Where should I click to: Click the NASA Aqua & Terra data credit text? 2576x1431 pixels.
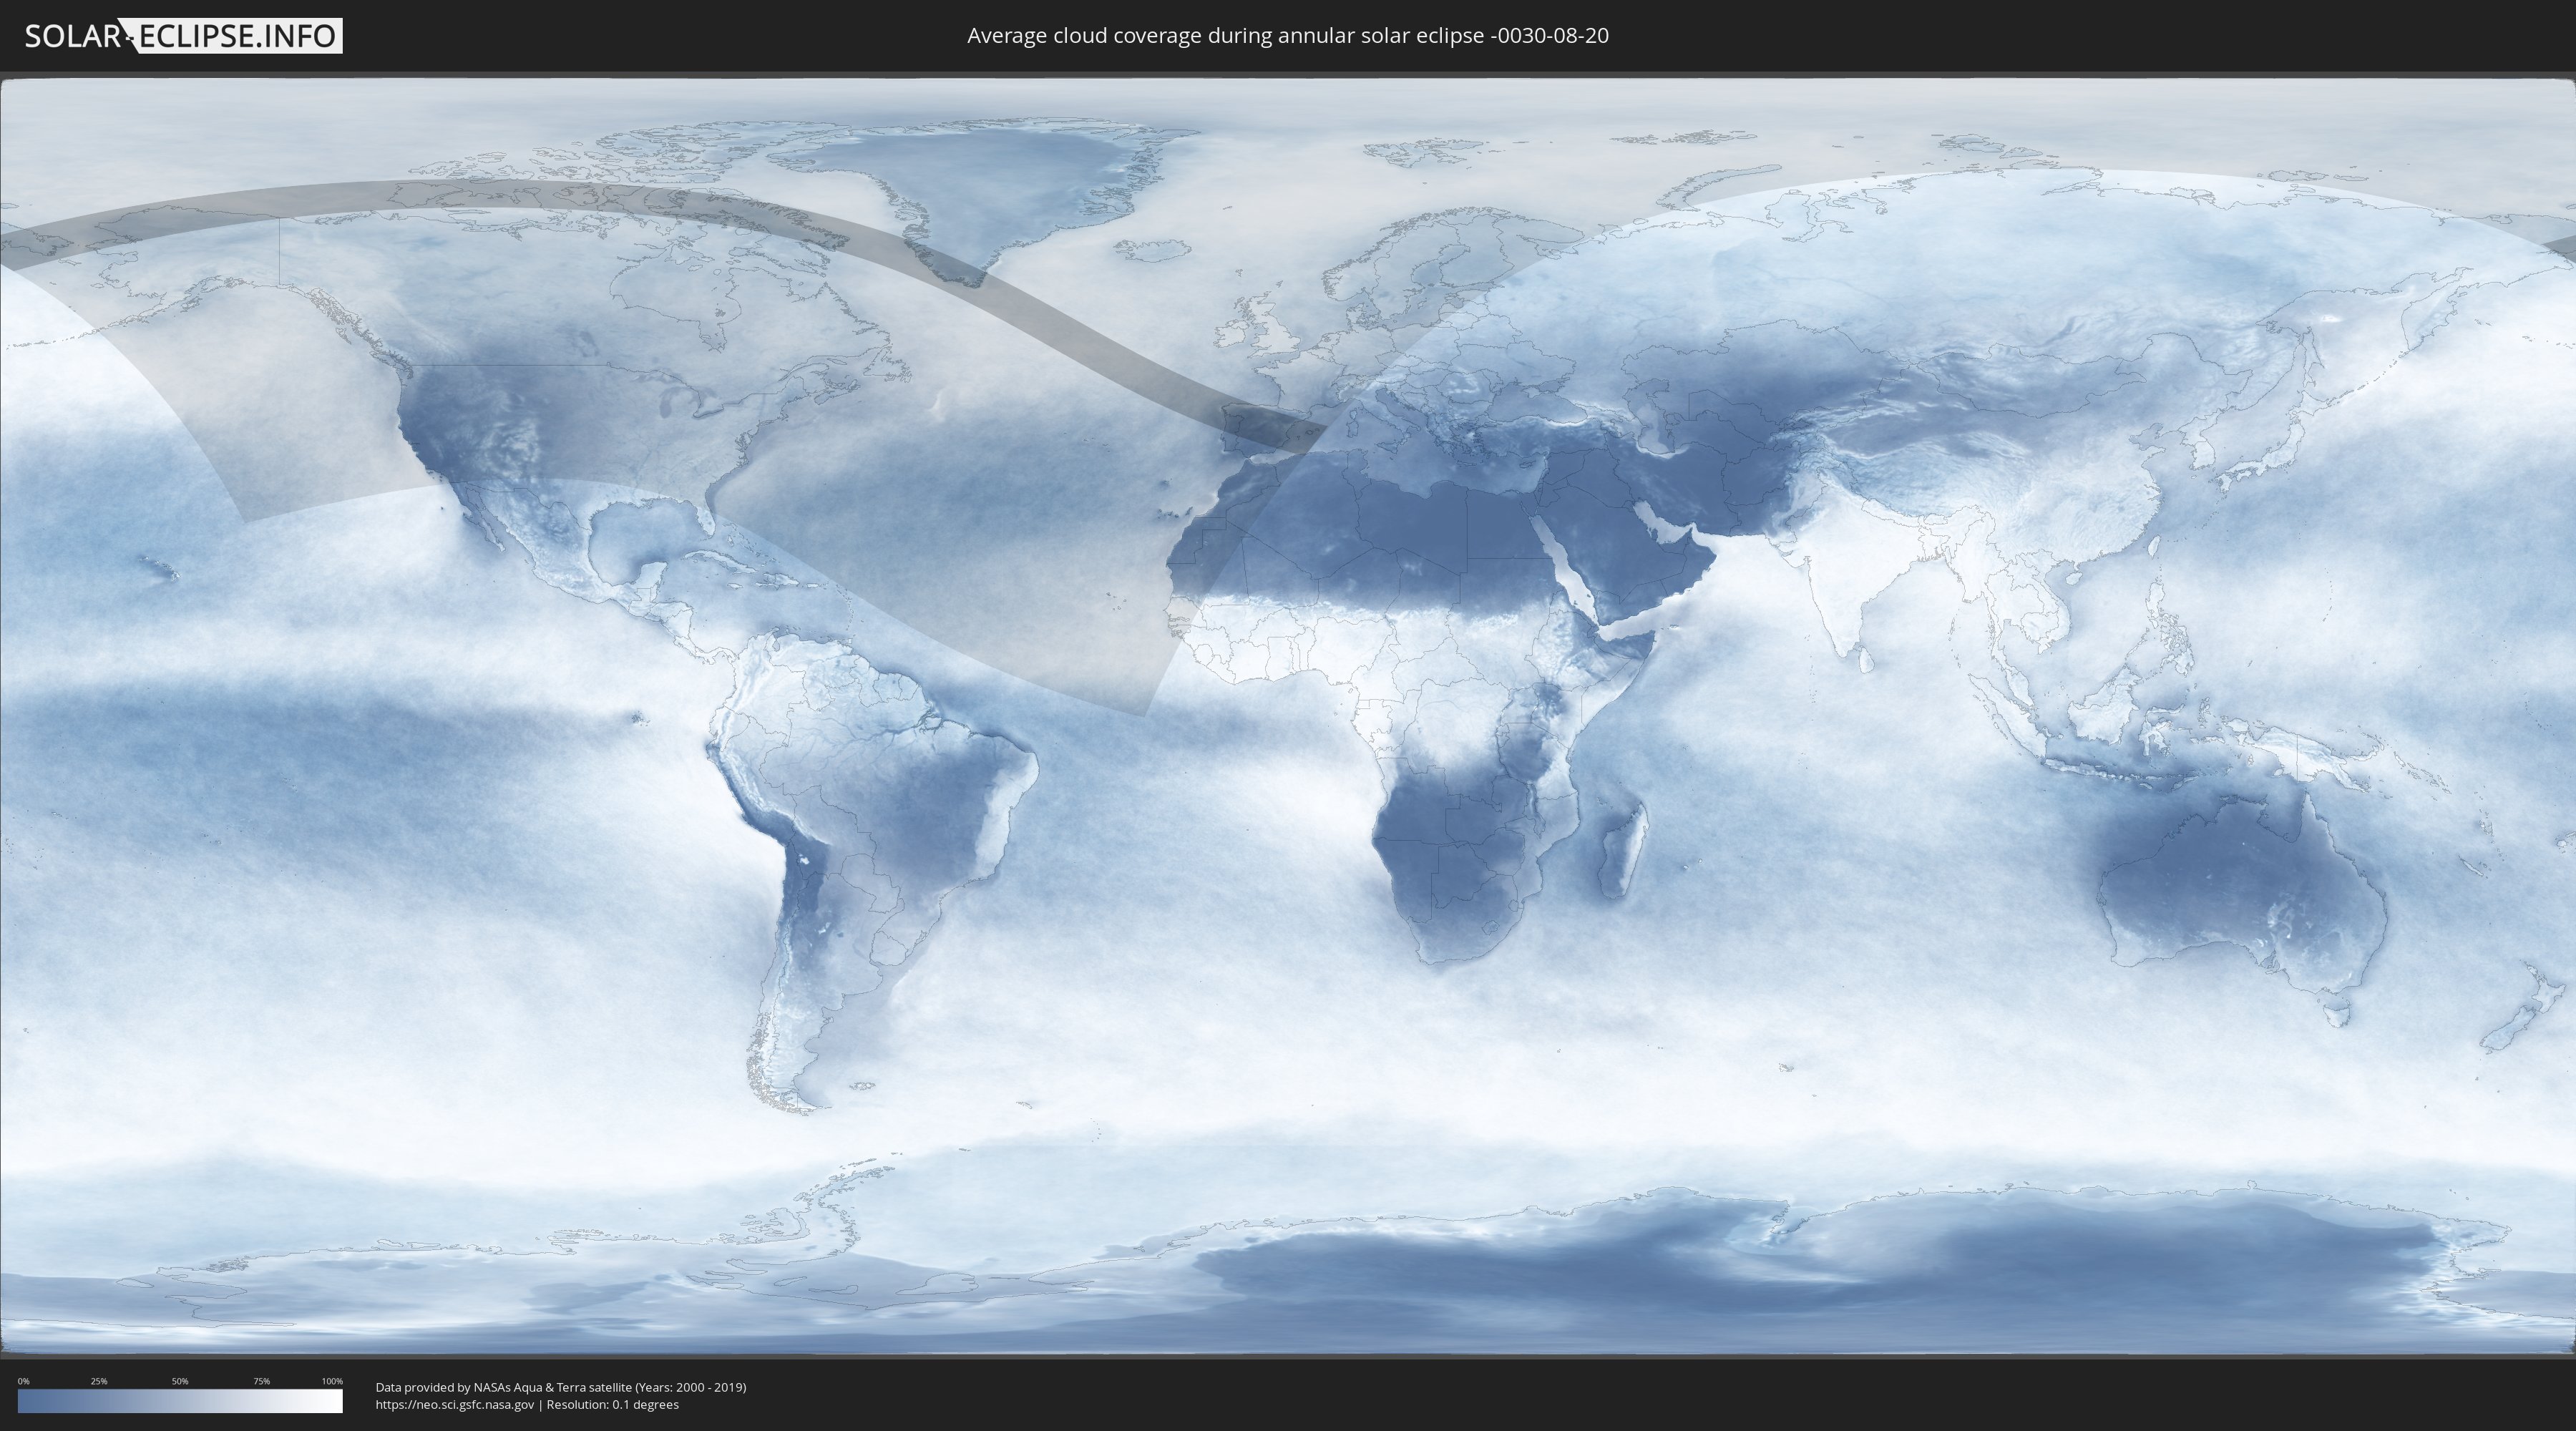560,1387
